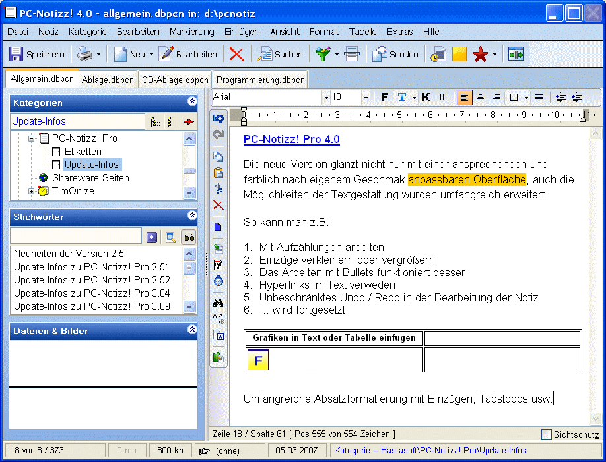Click the yellow color note icon

point(459,54)
